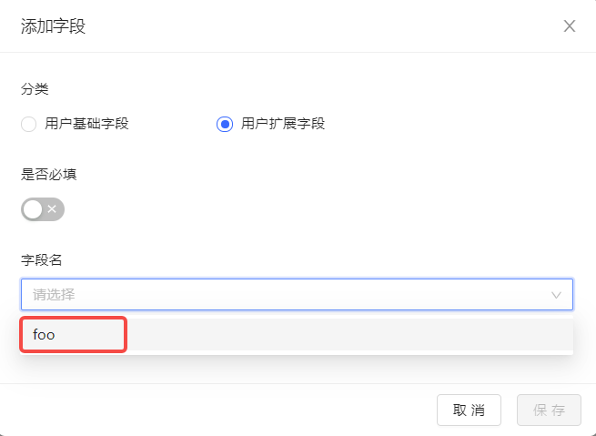Image resolution: width=596 pixels, height=436 pixels.
Task: Click the 分类 section label
Action: click(34, 89)
